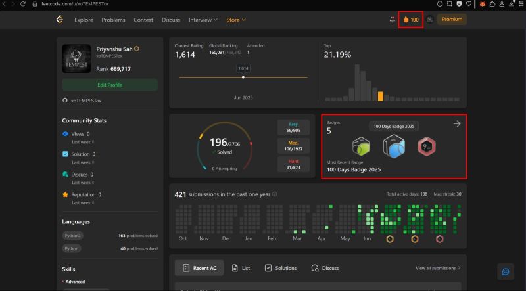Screen dimensions: 526x291
Task: Click the MetaMask fox extension icon
Action: (483, 4)
